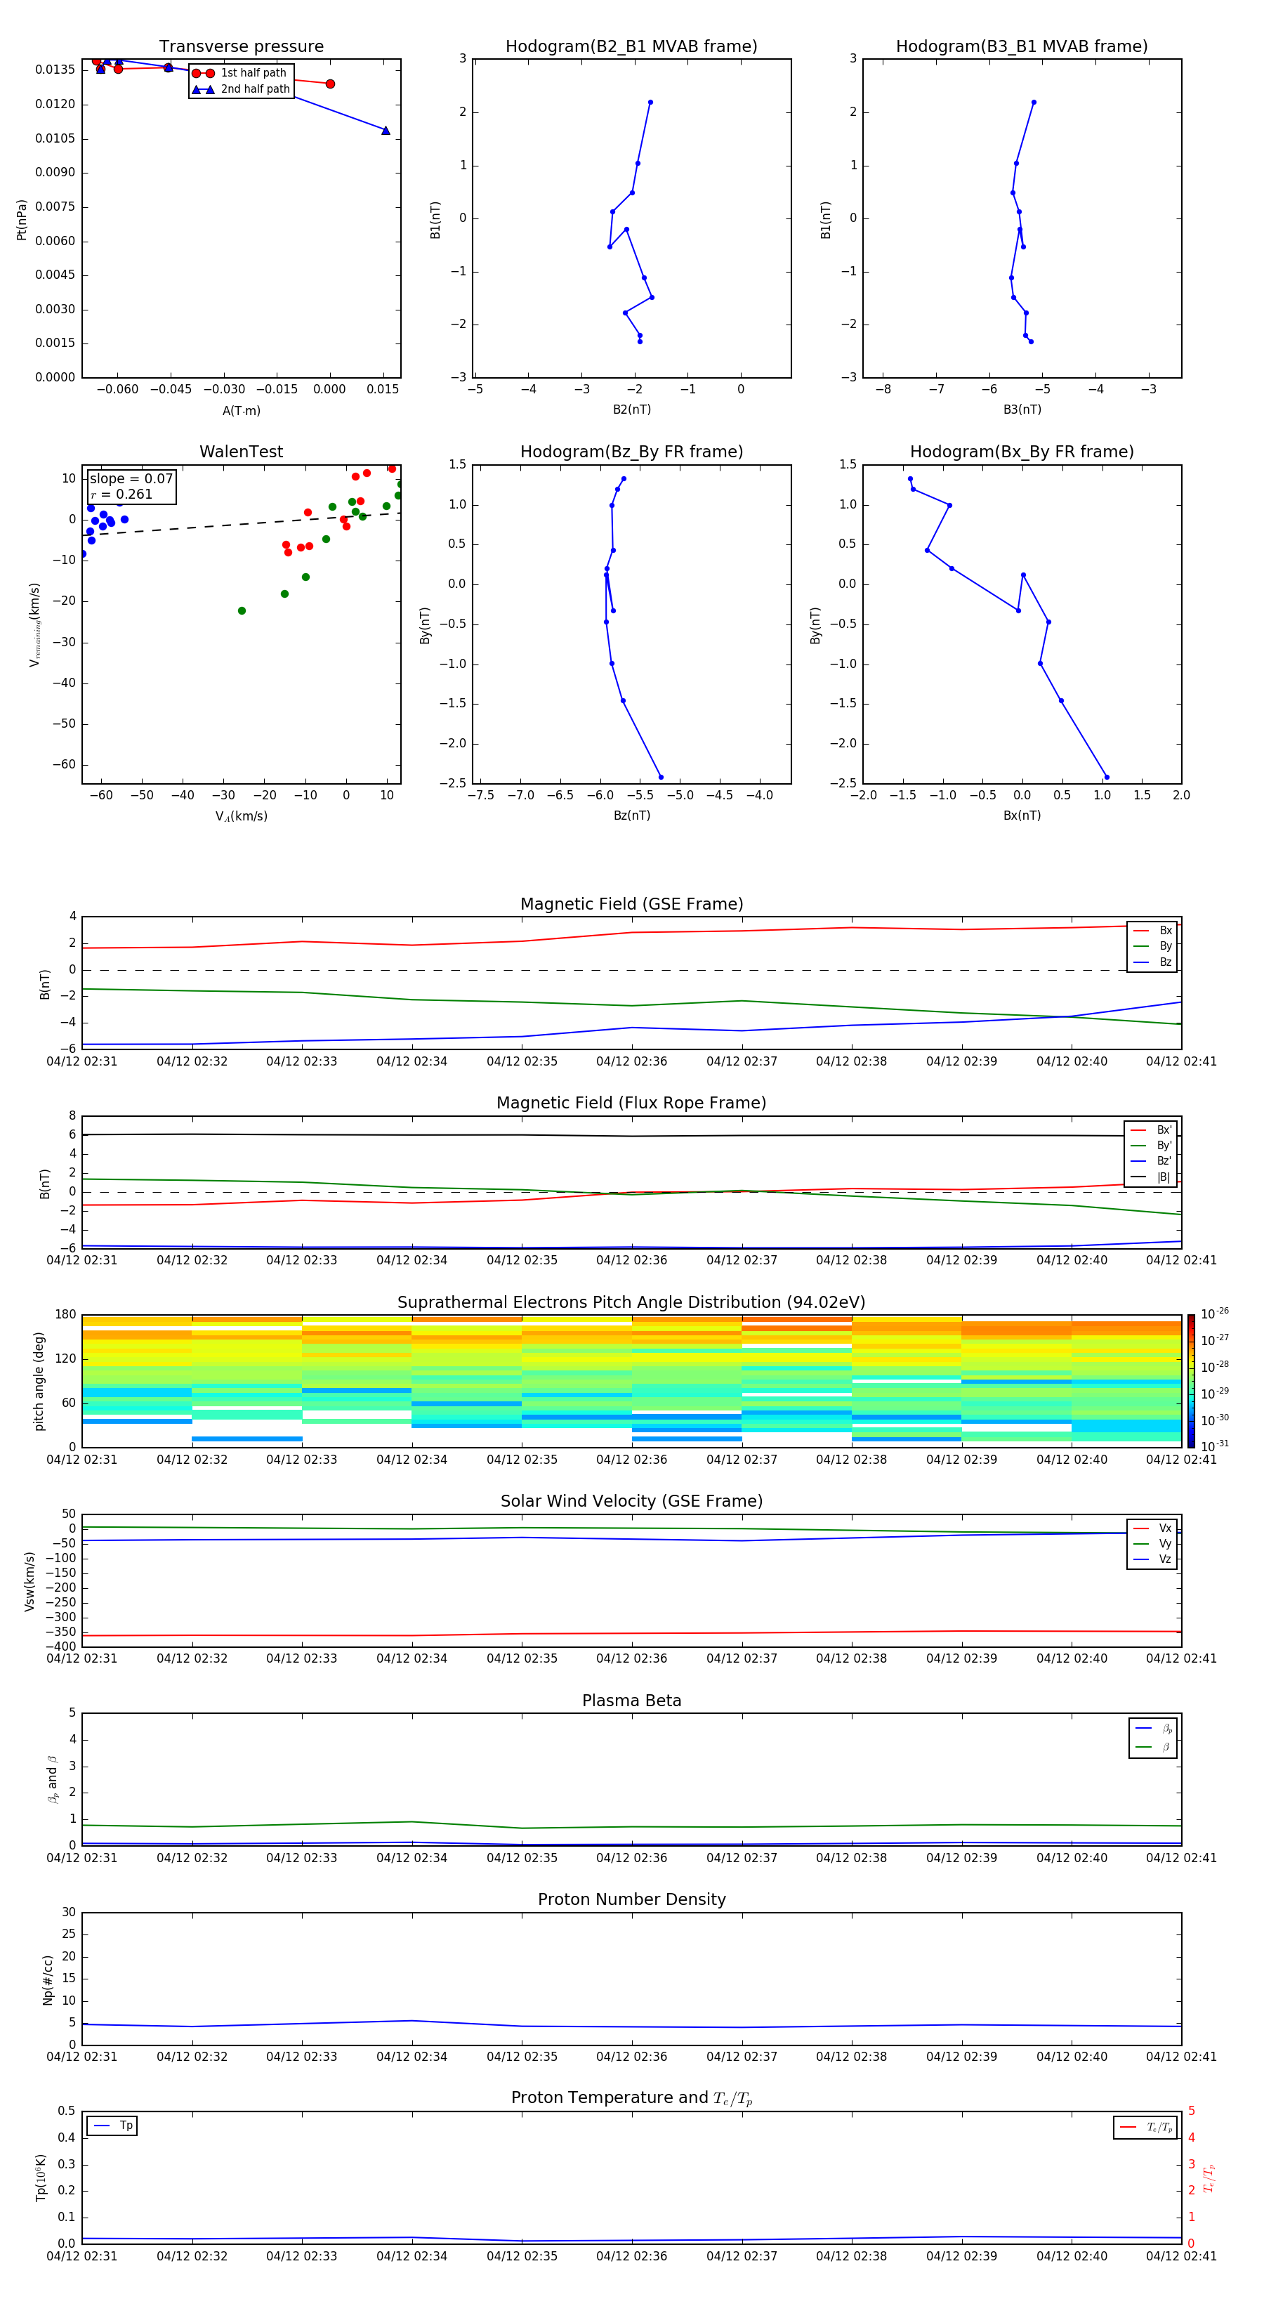The image size is (1264, 2318).
Task: Click 'Np(#/cc)' y-axis label
Action: click(x=48, y=1979)
